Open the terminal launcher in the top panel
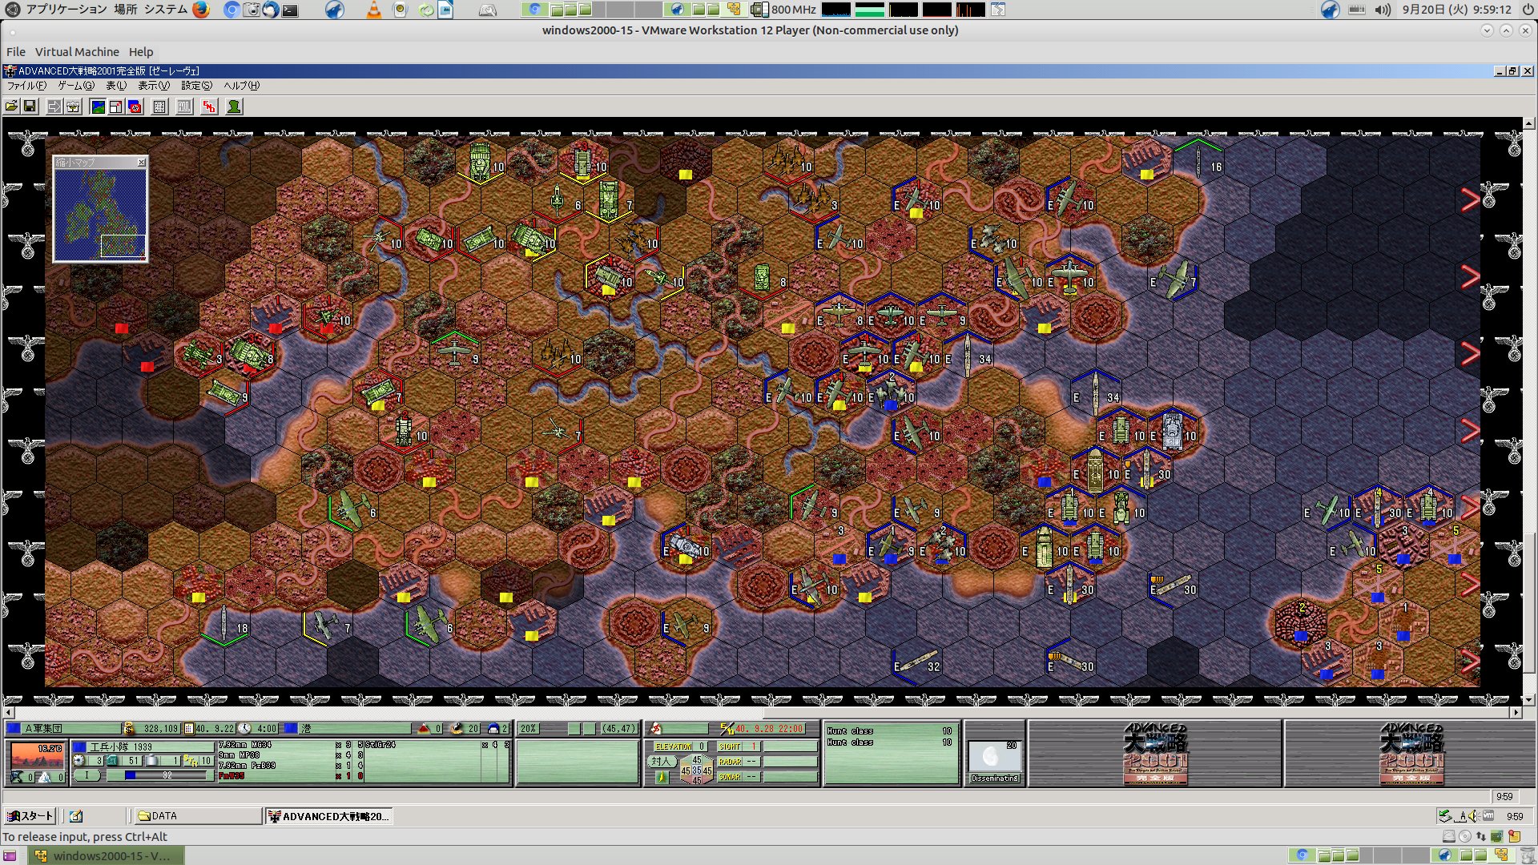 [x=290, y=10]
